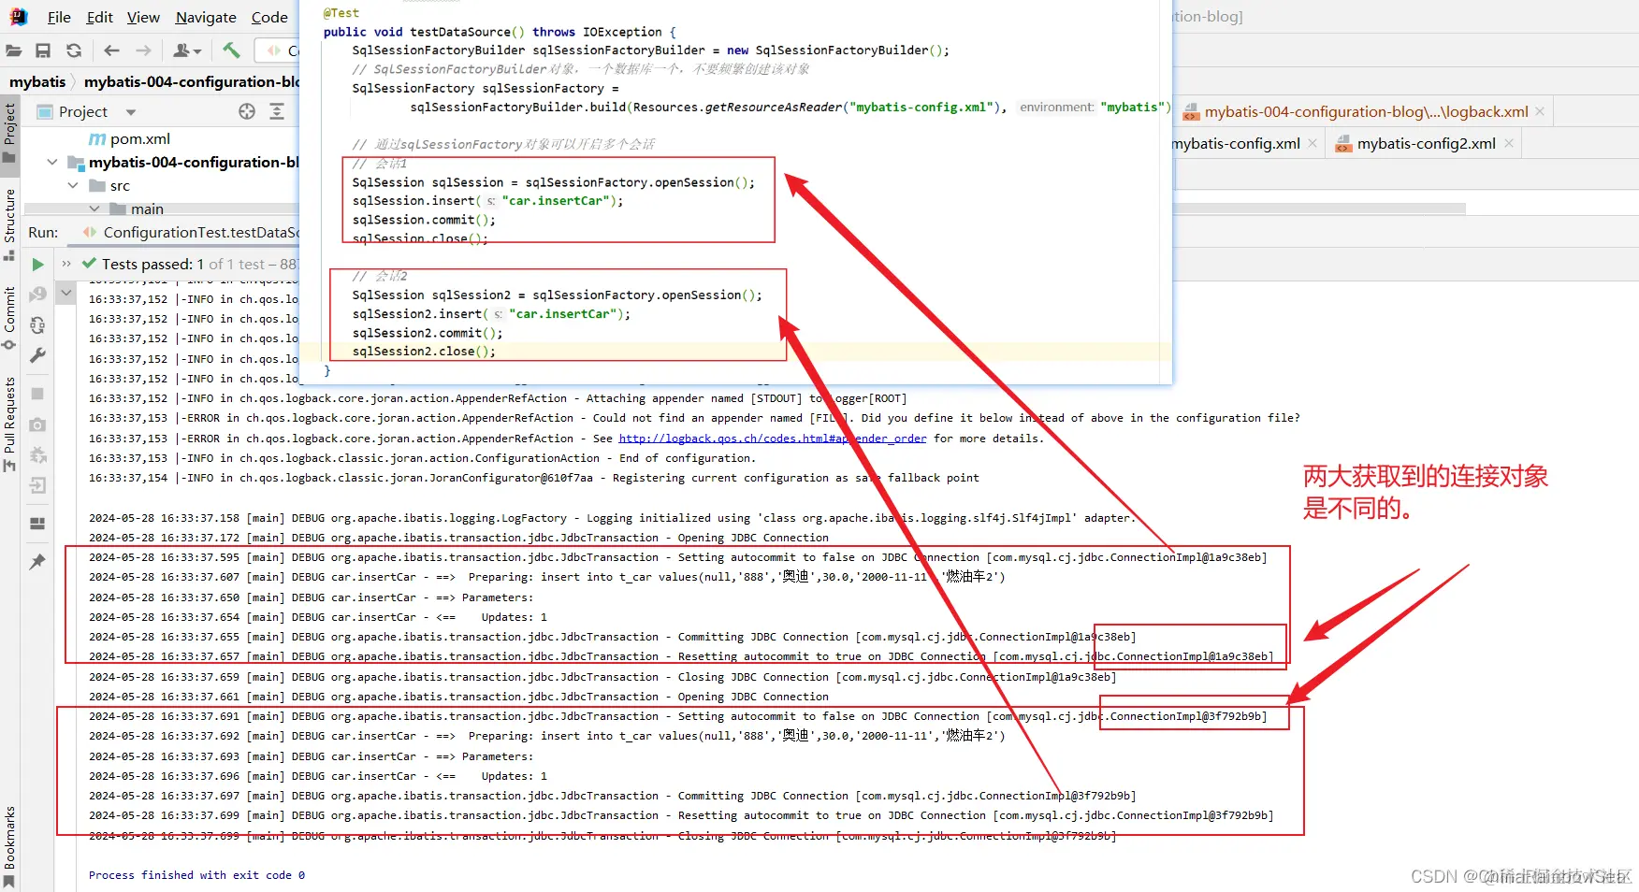Click the mybatis breadcrumb
Screen dimensions: 1639x892
pos(37,81)
